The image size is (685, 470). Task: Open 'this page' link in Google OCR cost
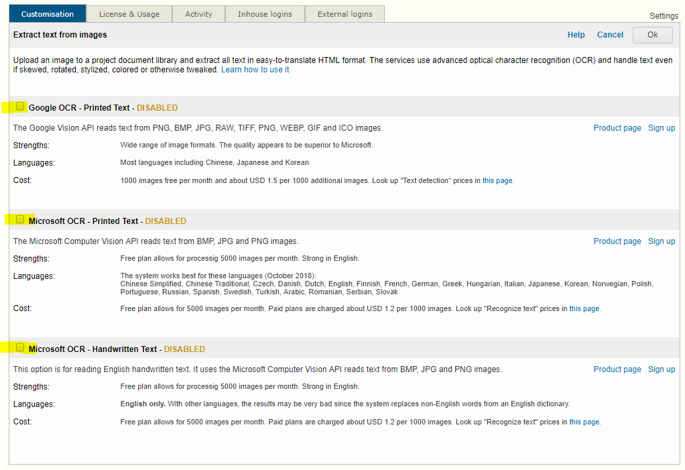click(497, 180)
